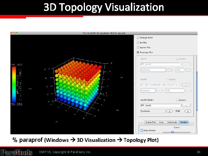Viewport: 208px width, 156px height.
Task: Enable the Auto-Rotate checkbox
Action: click(142, 130)
